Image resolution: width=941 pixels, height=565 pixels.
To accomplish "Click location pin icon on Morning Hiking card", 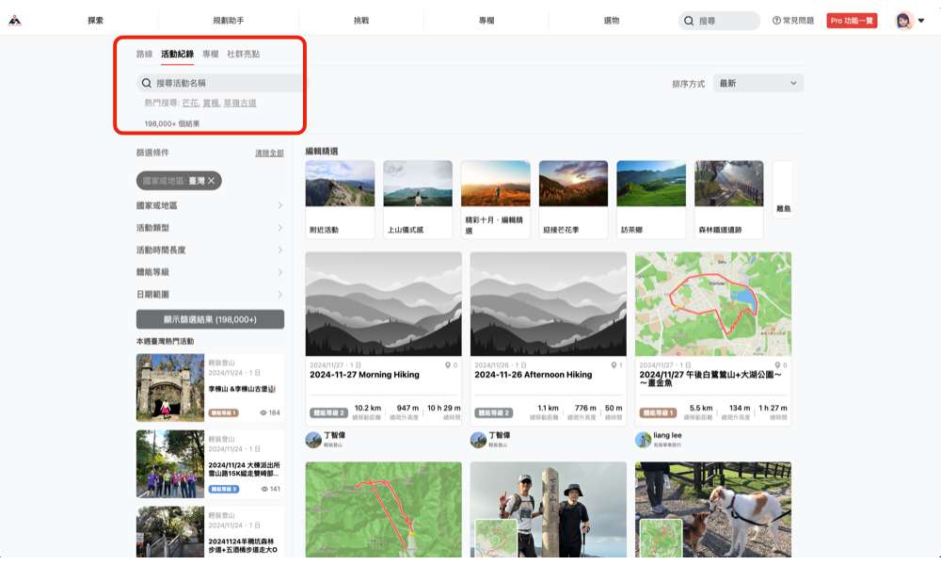I will click(448, 365).
